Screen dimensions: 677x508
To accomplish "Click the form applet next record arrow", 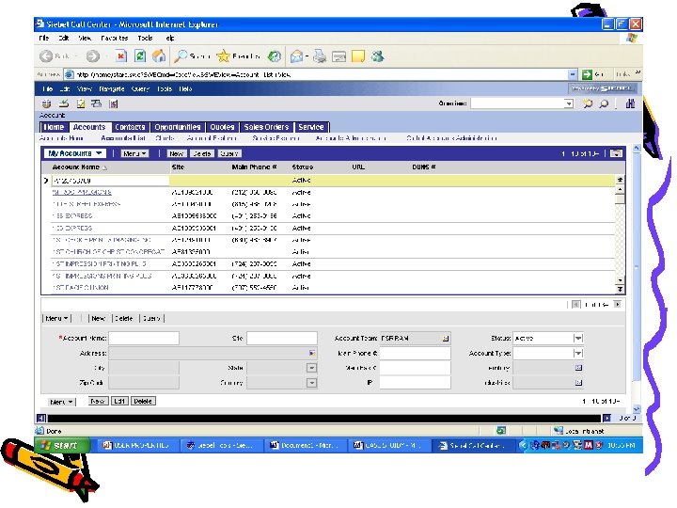I will (618, 305).
